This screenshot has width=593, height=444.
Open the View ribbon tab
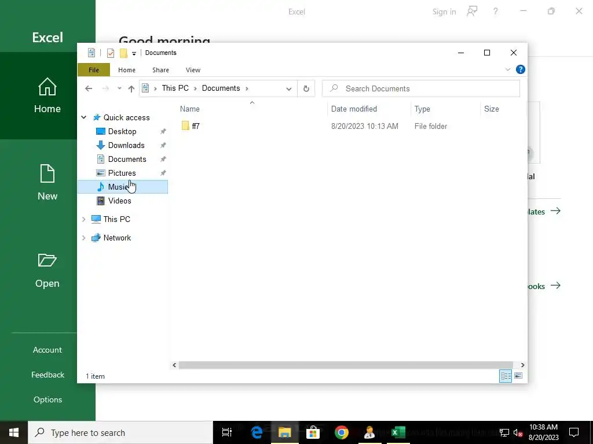(193, 70)
